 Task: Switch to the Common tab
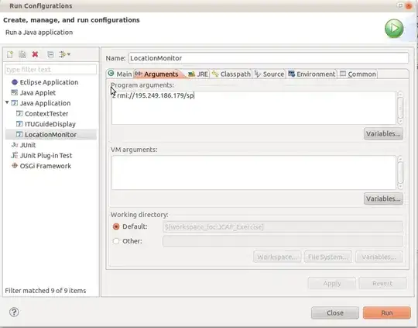click(358, 74)
